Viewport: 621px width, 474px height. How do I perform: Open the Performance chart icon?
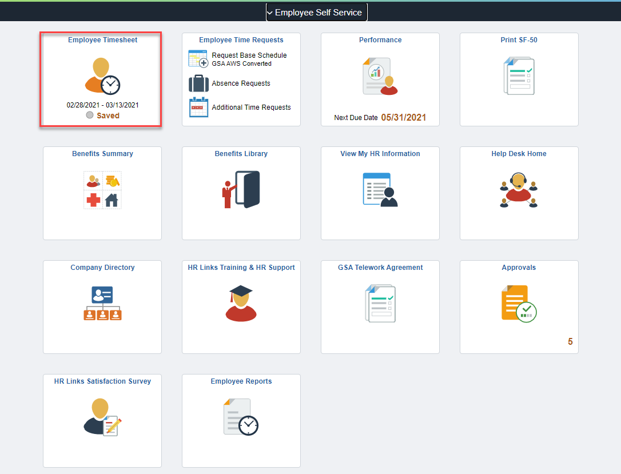point(380,76)
